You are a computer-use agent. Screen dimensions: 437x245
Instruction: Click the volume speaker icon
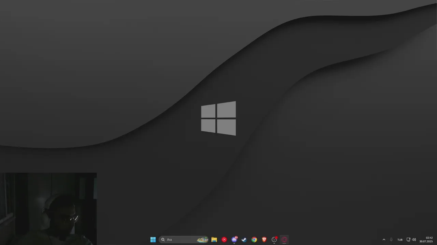coord(414,240)
